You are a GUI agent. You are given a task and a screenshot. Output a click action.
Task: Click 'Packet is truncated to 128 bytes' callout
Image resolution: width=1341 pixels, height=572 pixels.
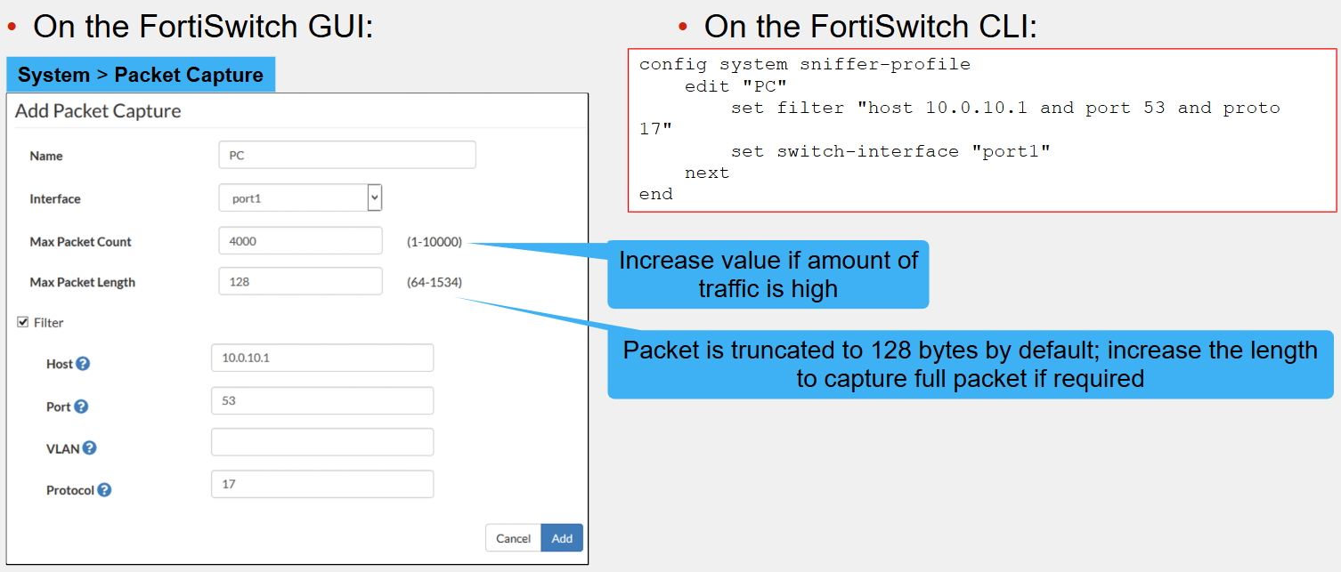970,364
